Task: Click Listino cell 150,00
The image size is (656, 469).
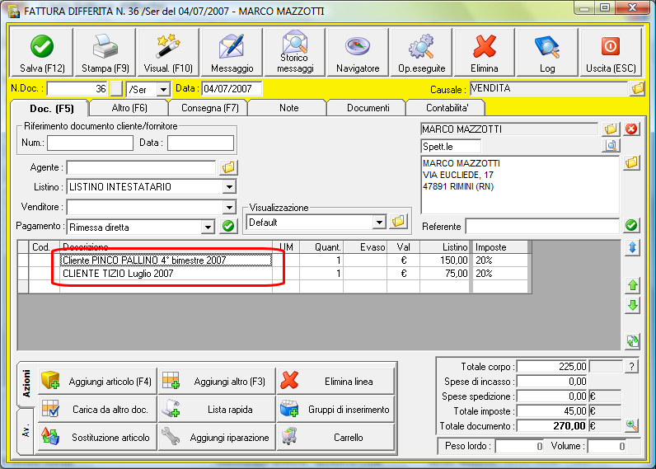Action: (446, 260)
